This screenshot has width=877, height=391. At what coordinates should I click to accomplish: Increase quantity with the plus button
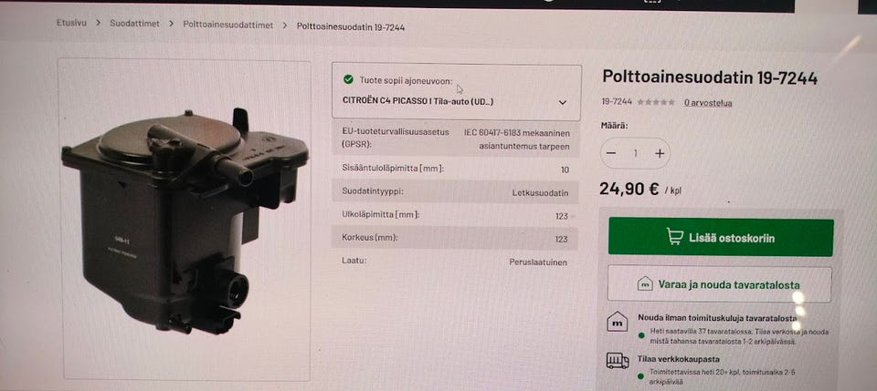click(660, 153)
